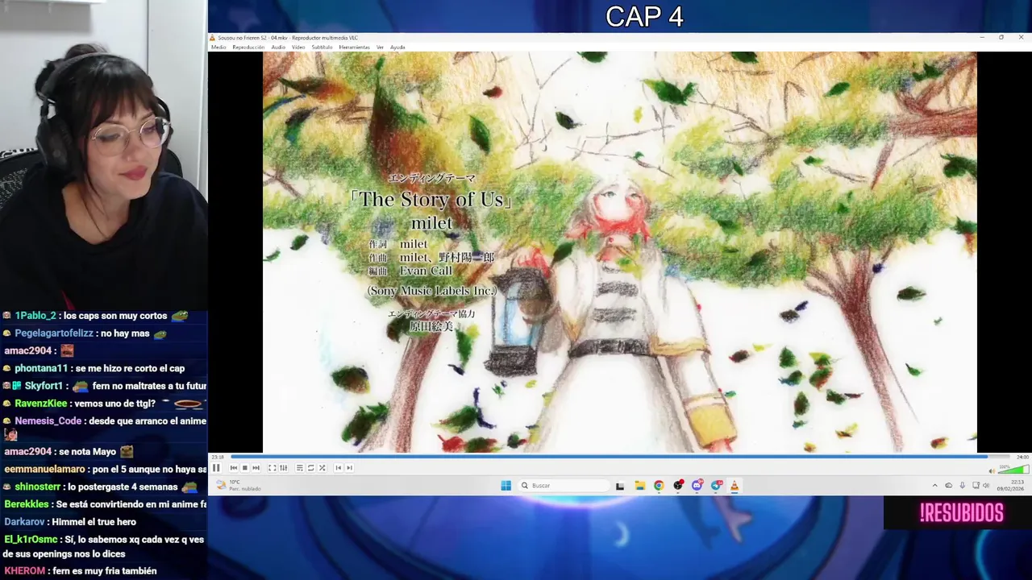Click the total time 24:00 label
The width and height of the screenshot is (1032, 580).
click(x=1022, y=457)
